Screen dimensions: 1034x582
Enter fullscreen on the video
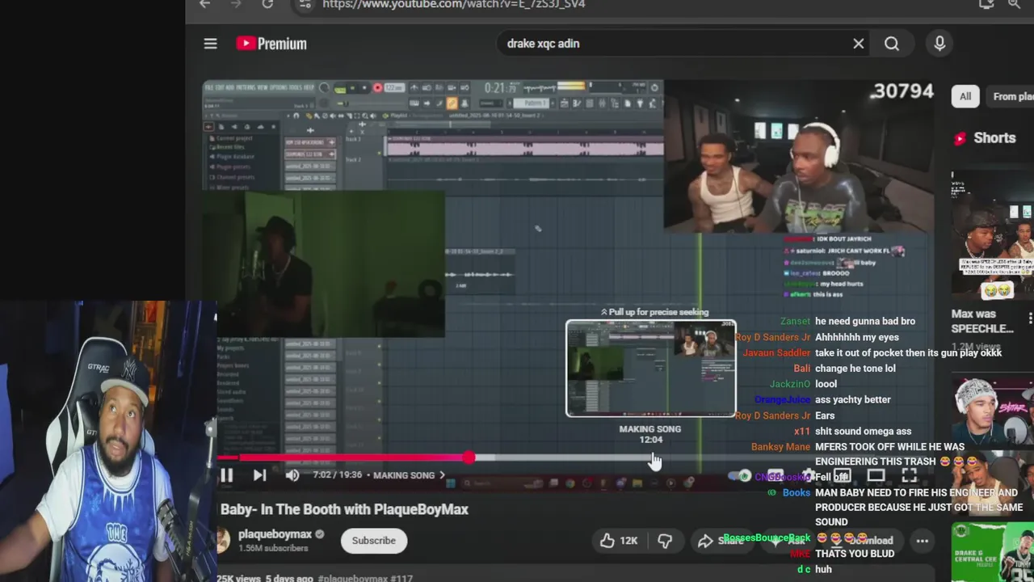[910, 476]
